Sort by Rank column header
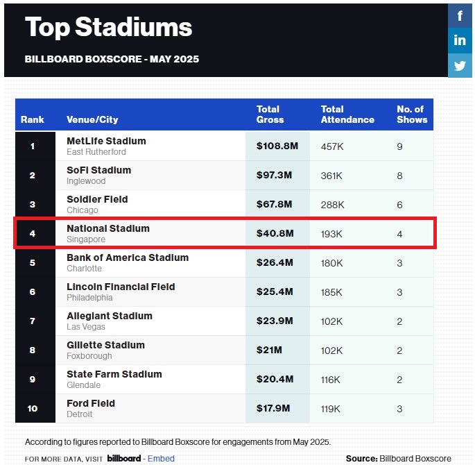This screenshot has width=475, height=465. click(33, 119)
